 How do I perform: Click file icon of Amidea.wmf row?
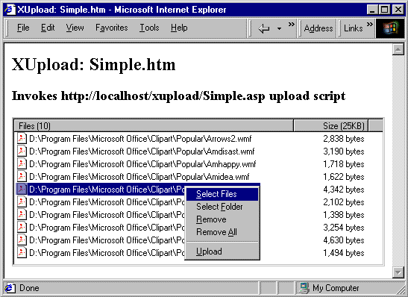pyautogui.click(x=22, y=177)
